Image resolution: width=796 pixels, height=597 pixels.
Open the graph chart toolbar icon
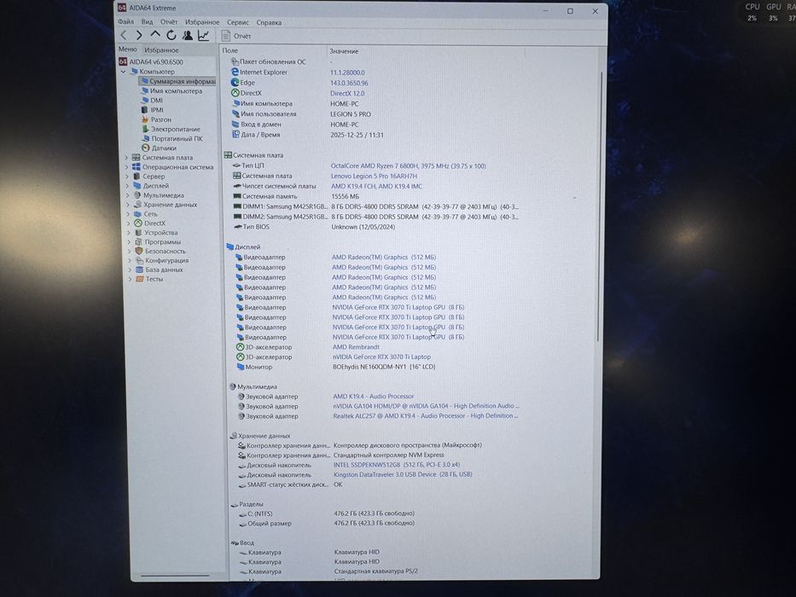coord(203,35)
